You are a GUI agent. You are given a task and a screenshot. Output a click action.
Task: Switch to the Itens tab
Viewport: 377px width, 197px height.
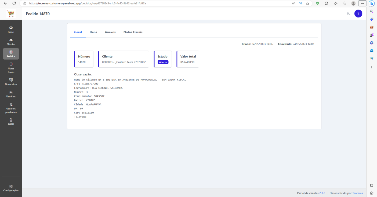(93, 32)
